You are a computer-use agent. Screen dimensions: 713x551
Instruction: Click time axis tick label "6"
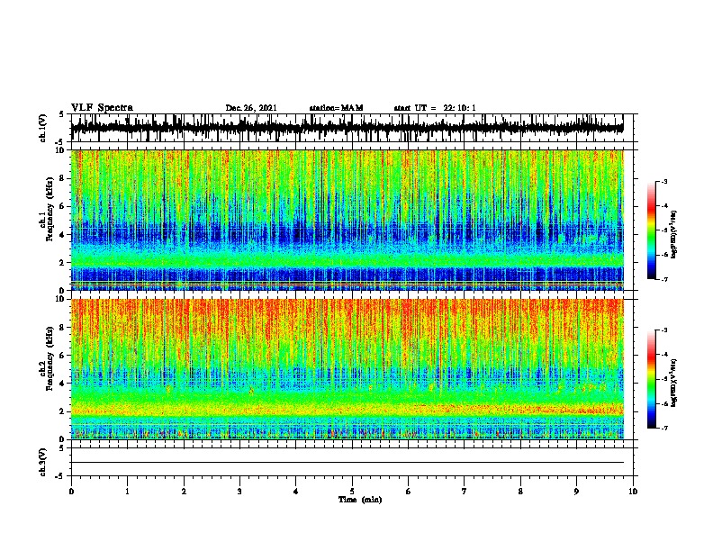pyautogui.click(x=409, y=492)
